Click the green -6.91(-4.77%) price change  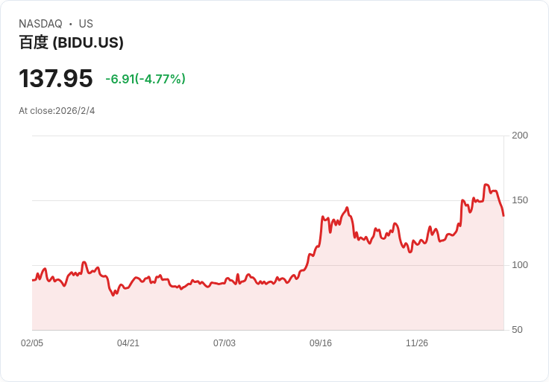point(145,79)
